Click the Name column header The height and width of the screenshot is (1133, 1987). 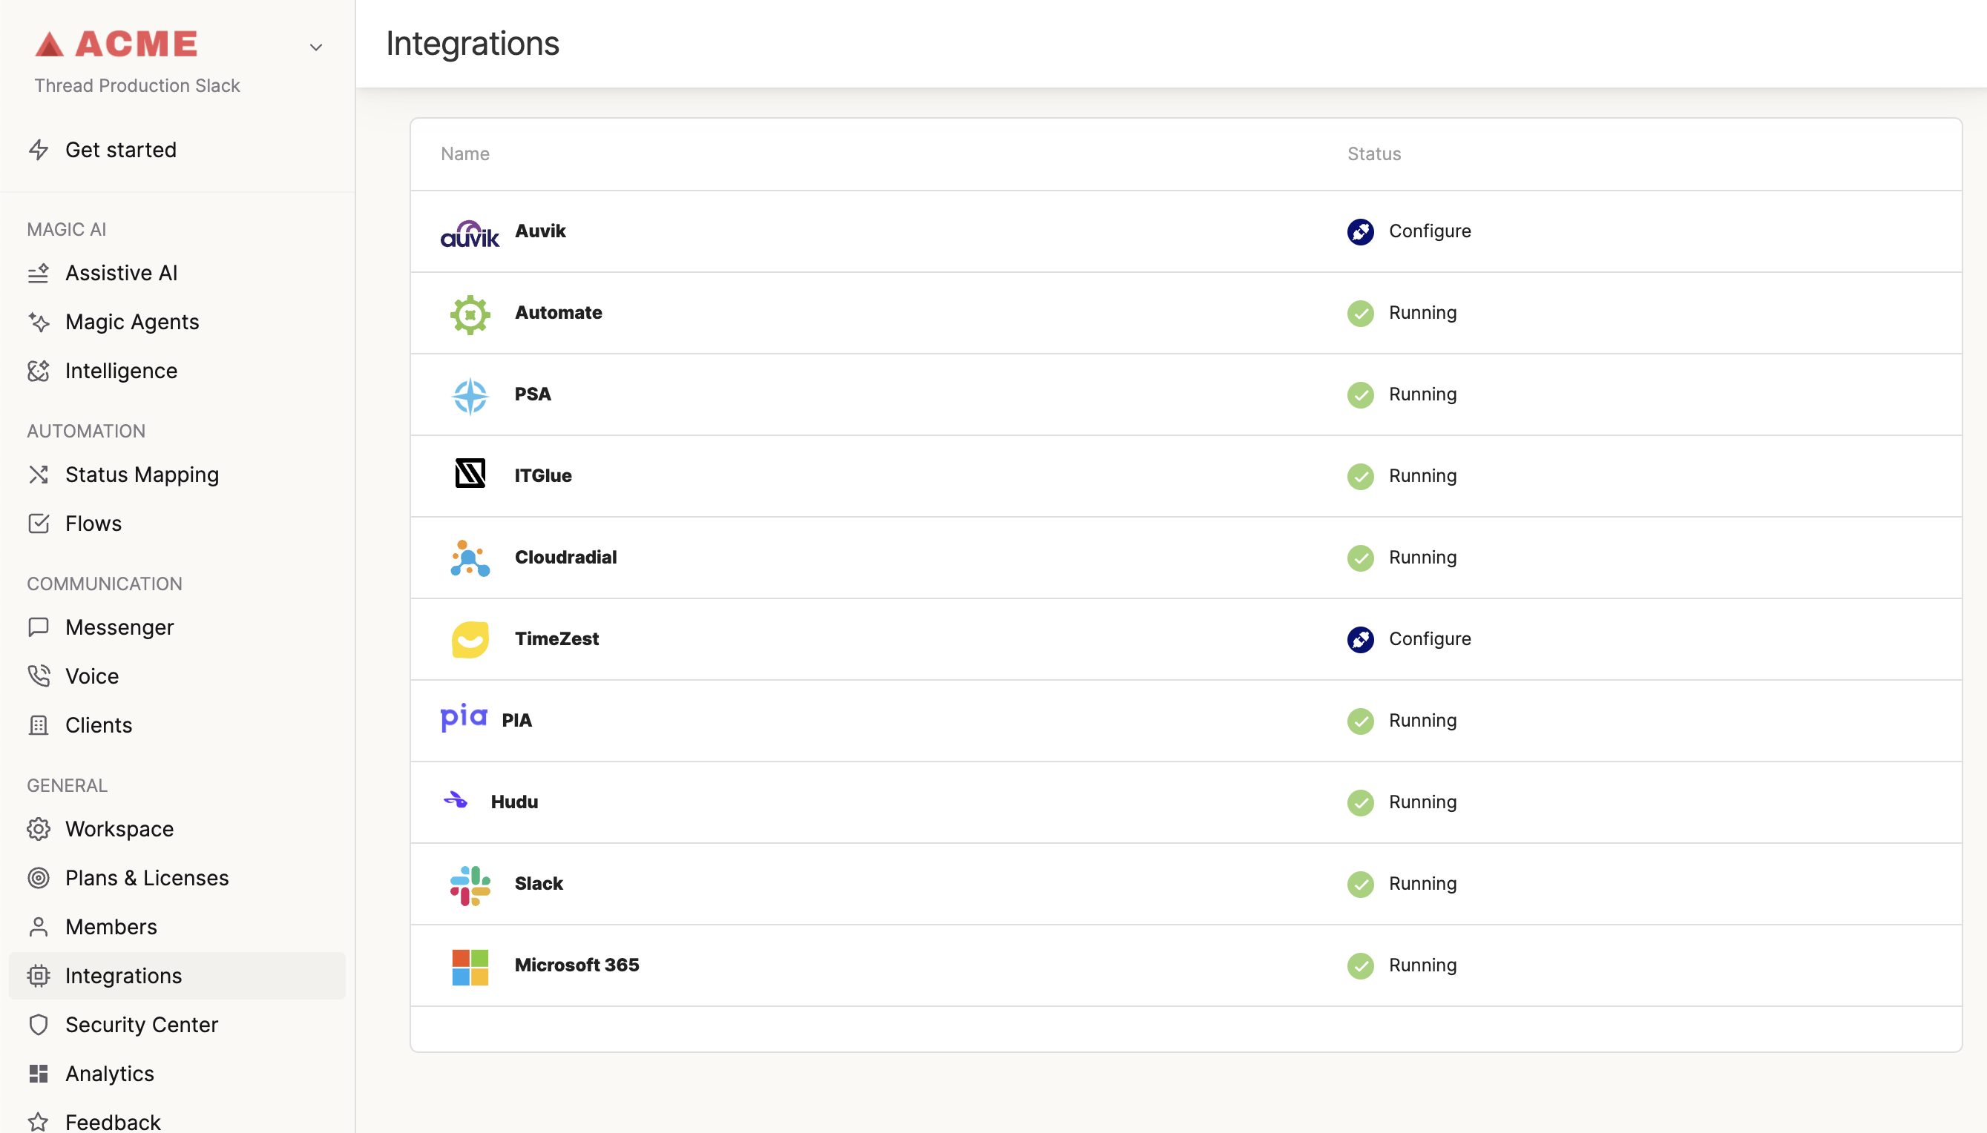tap(464, 153)
